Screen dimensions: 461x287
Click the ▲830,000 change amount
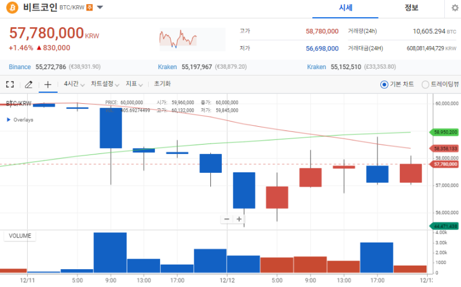tap(53, 48)
